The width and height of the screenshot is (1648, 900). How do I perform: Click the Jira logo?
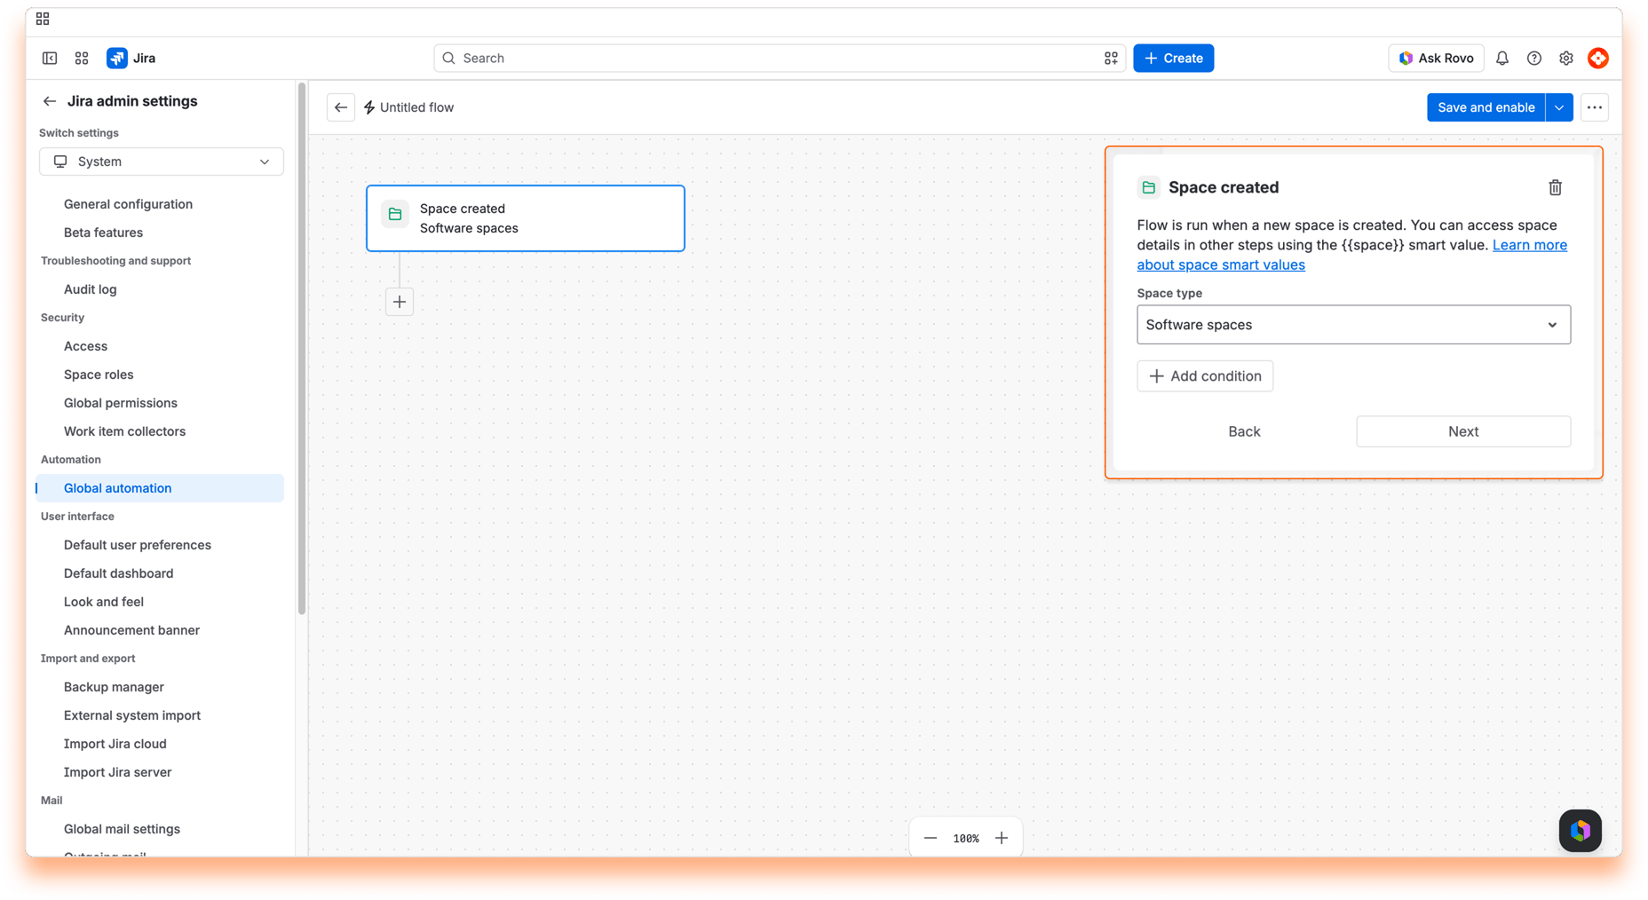coord(131,58)
